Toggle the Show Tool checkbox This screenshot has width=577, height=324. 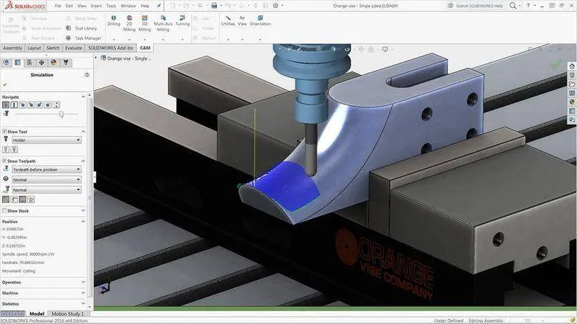click(4, 132)
